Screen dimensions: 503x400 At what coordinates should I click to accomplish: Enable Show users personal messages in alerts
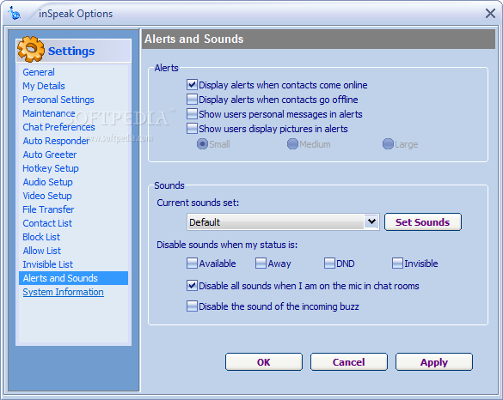(x=192, y=114)
